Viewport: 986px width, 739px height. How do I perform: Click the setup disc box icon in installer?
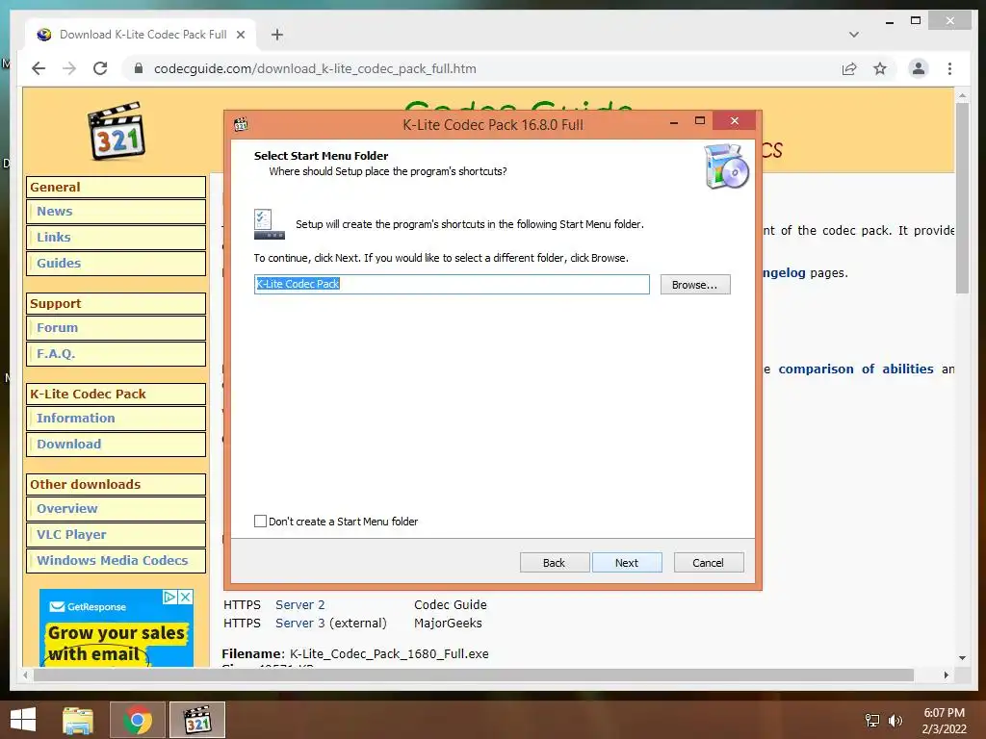tap(726, 166)
